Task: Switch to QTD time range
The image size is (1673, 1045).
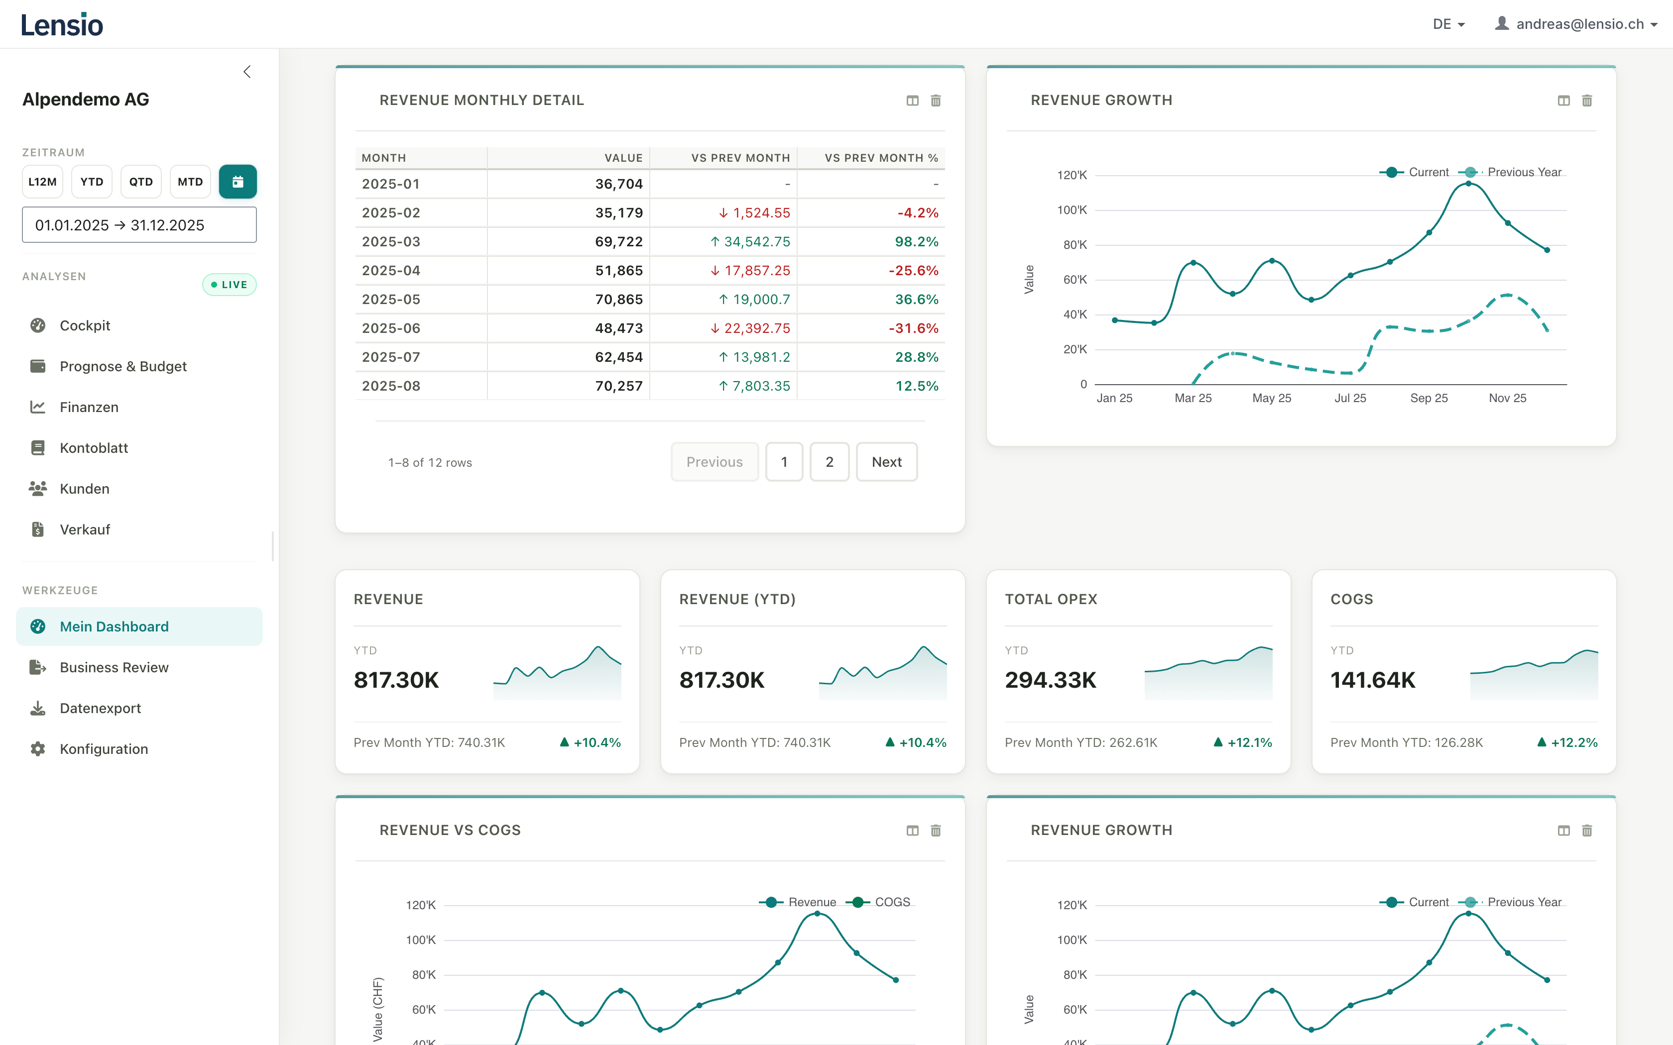Action: point(140,181)
